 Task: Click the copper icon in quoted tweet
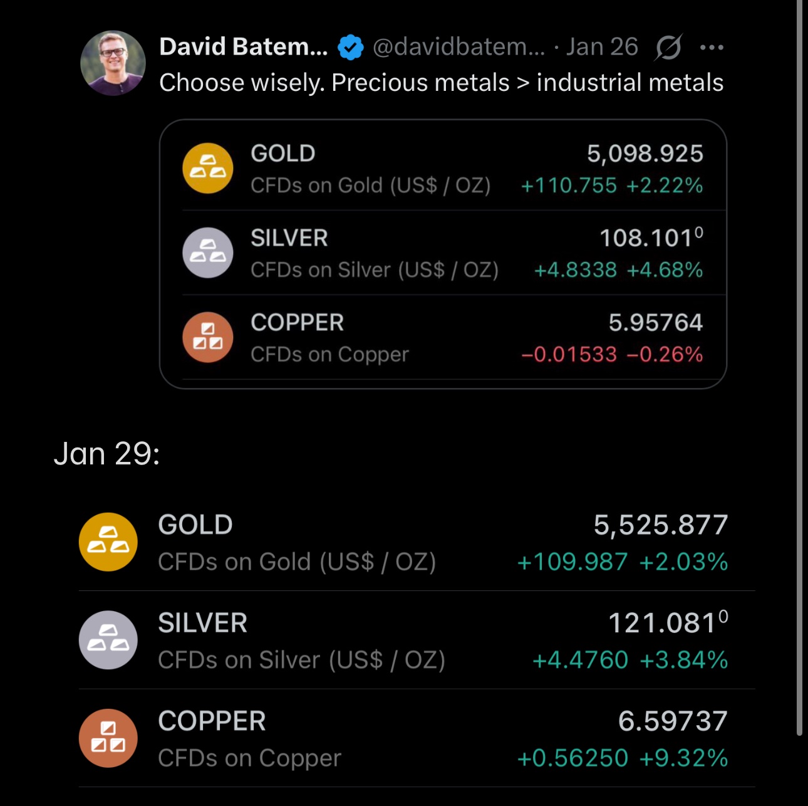point(208,338)
